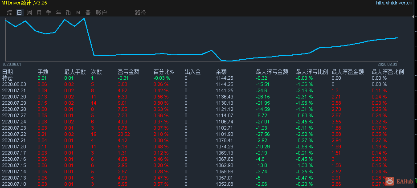Image resolution: width=417 pixels, height=188 pixels.
Task: Click the 最大浮亏比例 column header
Action: pos(312,72)
